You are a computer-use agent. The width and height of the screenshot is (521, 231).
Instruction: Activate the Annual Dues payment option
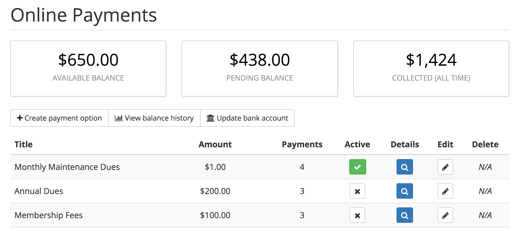click(357, 191)
